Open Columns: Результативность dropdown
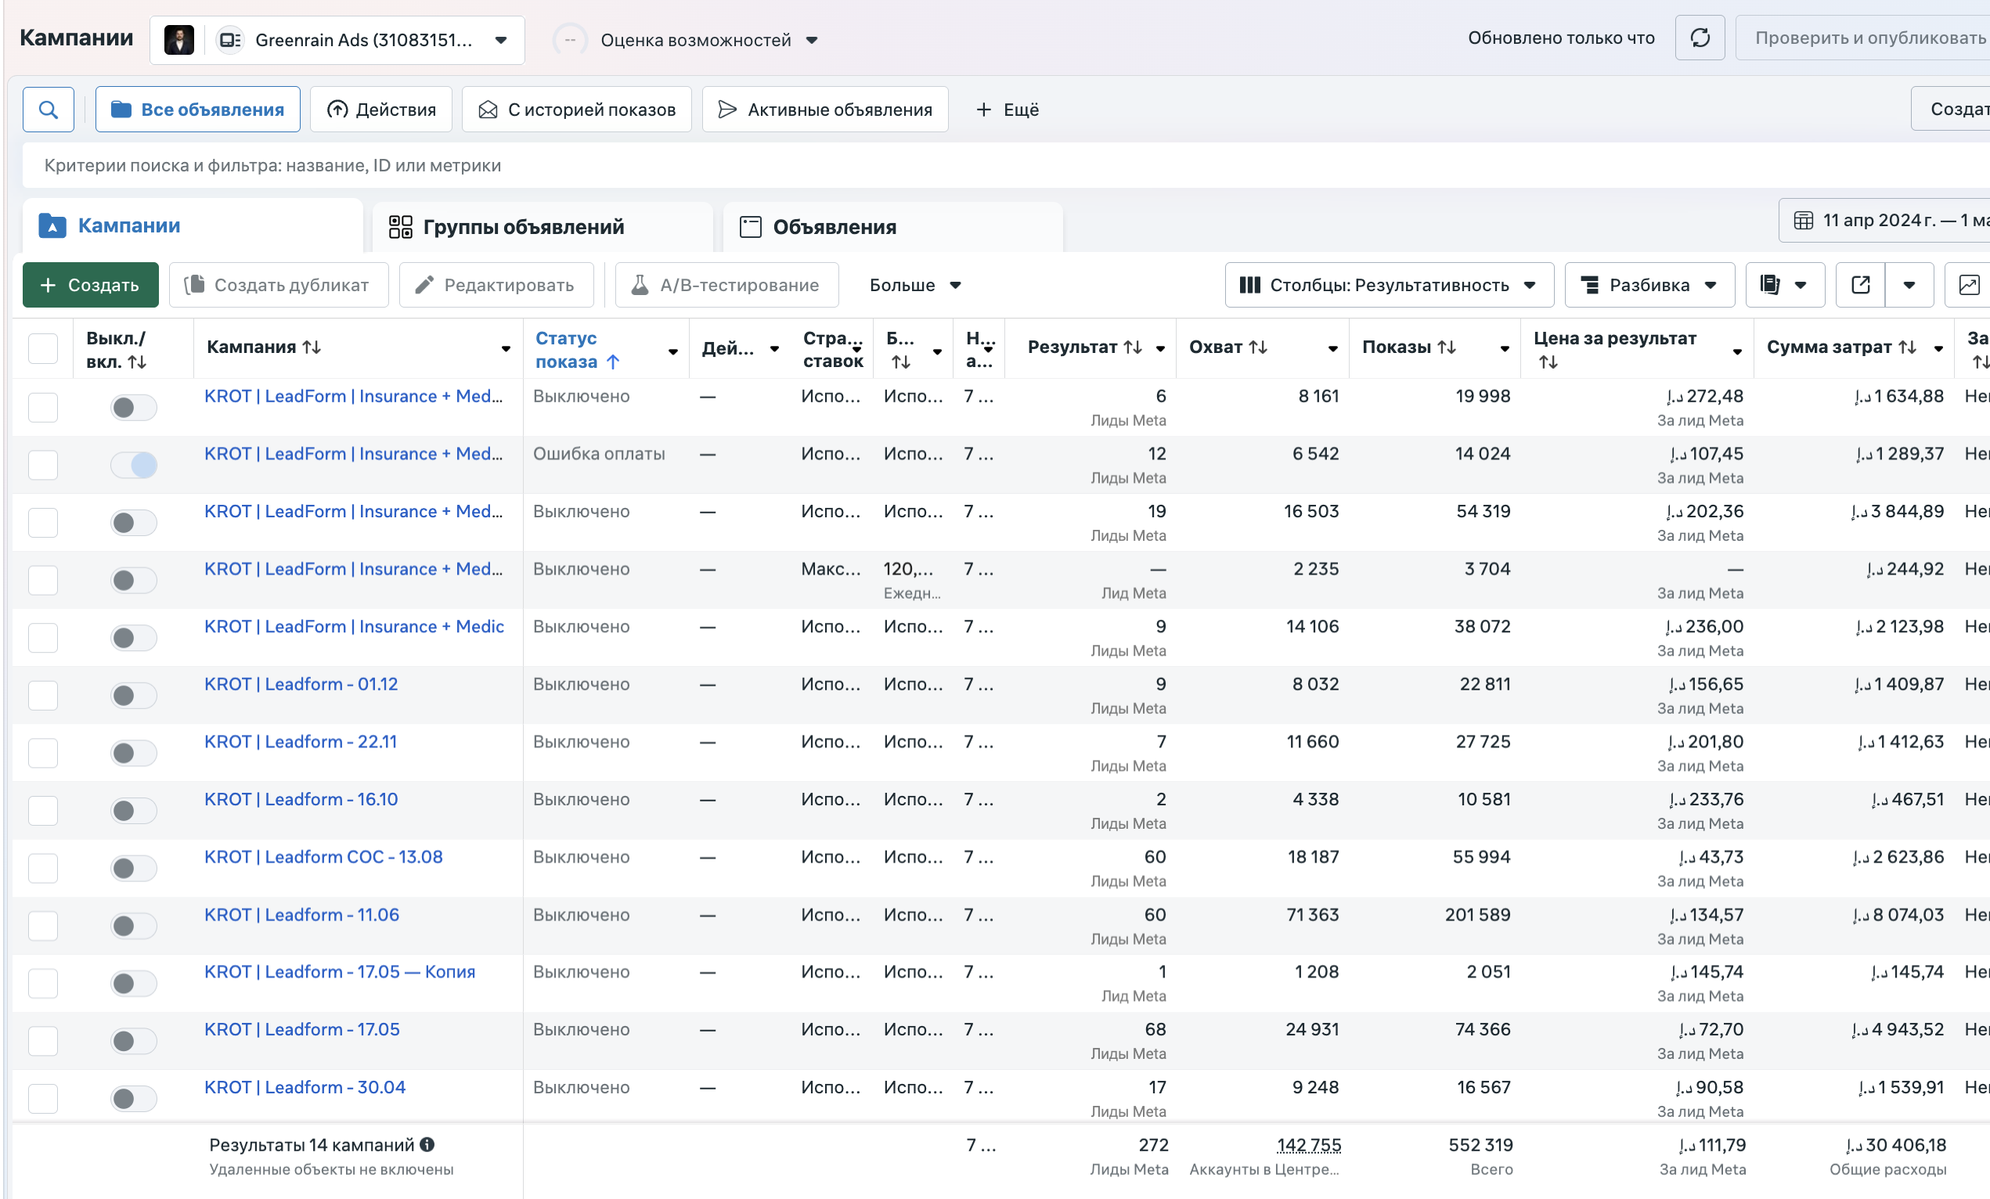1990x1199 pixels. 1388,285
